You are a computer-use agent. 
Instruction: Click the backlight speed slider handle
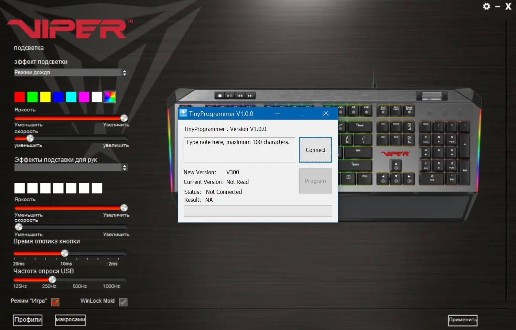coord(30,138)
